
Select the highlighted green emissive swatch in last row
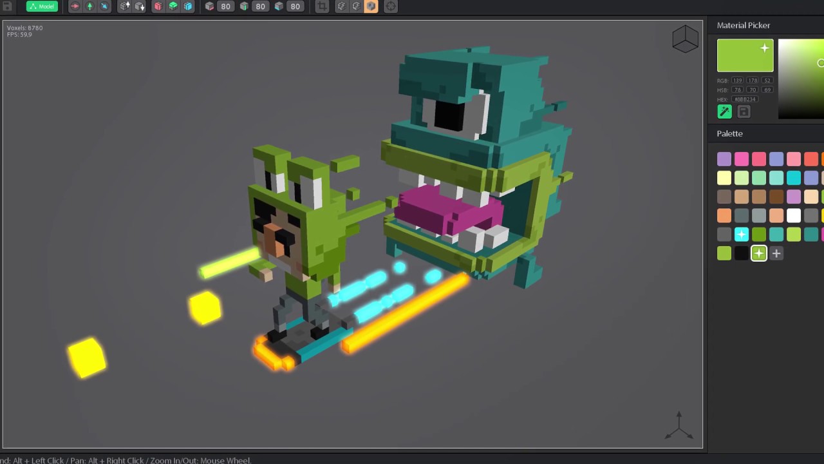click(x=759, y=253)
